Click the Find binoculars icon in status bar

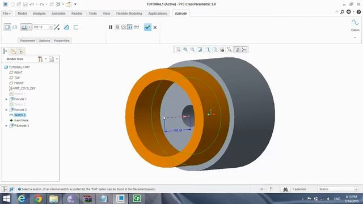coord(285,189)
